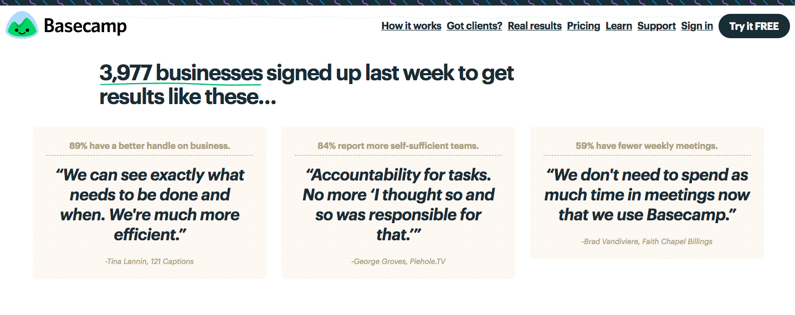Click the 84% self-sufficient teams heading
Screen dimensions: 795x315
point(398,146)
